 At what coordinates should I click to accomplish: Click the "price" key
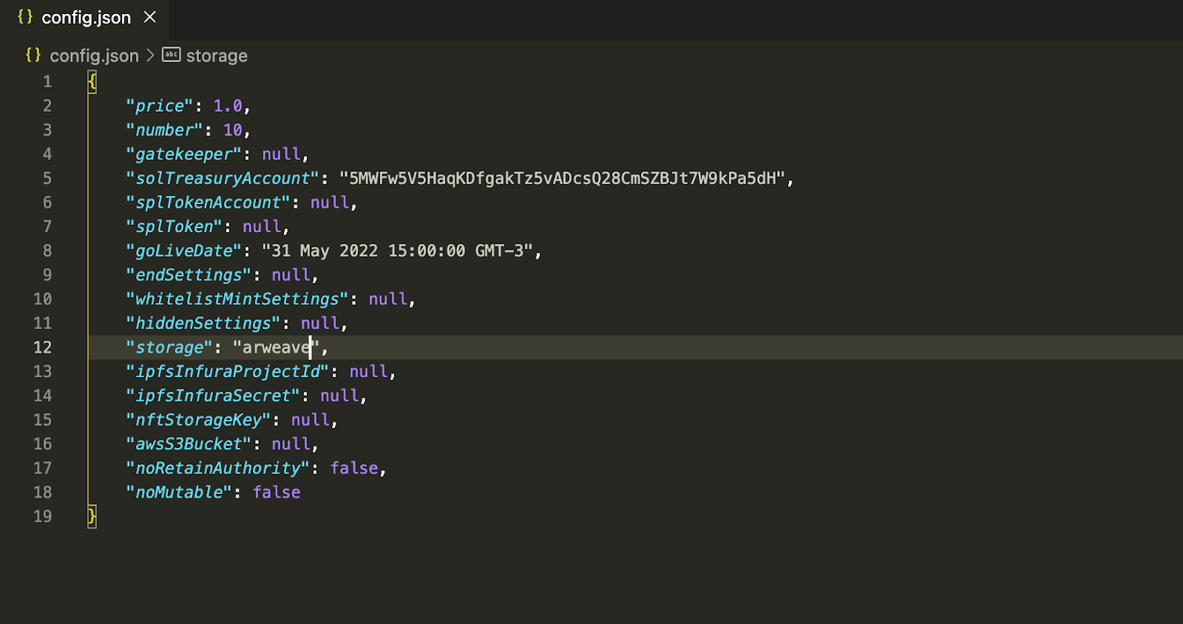pos(159,106)
